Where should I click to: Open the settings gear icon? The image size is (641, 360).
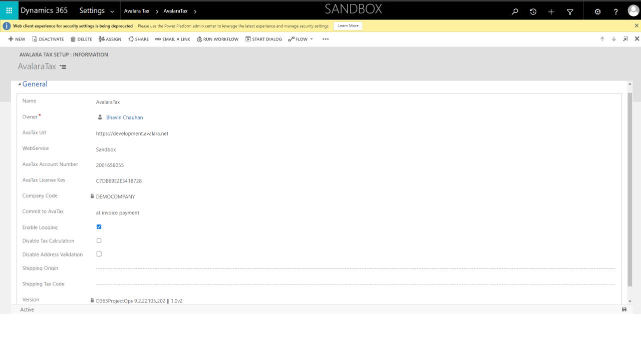coord(597,11)
